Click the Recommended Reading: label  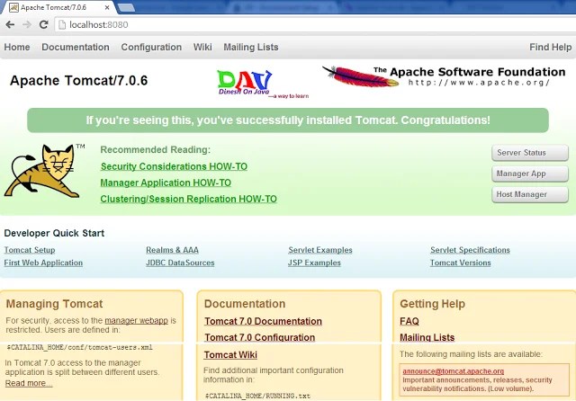156,149
